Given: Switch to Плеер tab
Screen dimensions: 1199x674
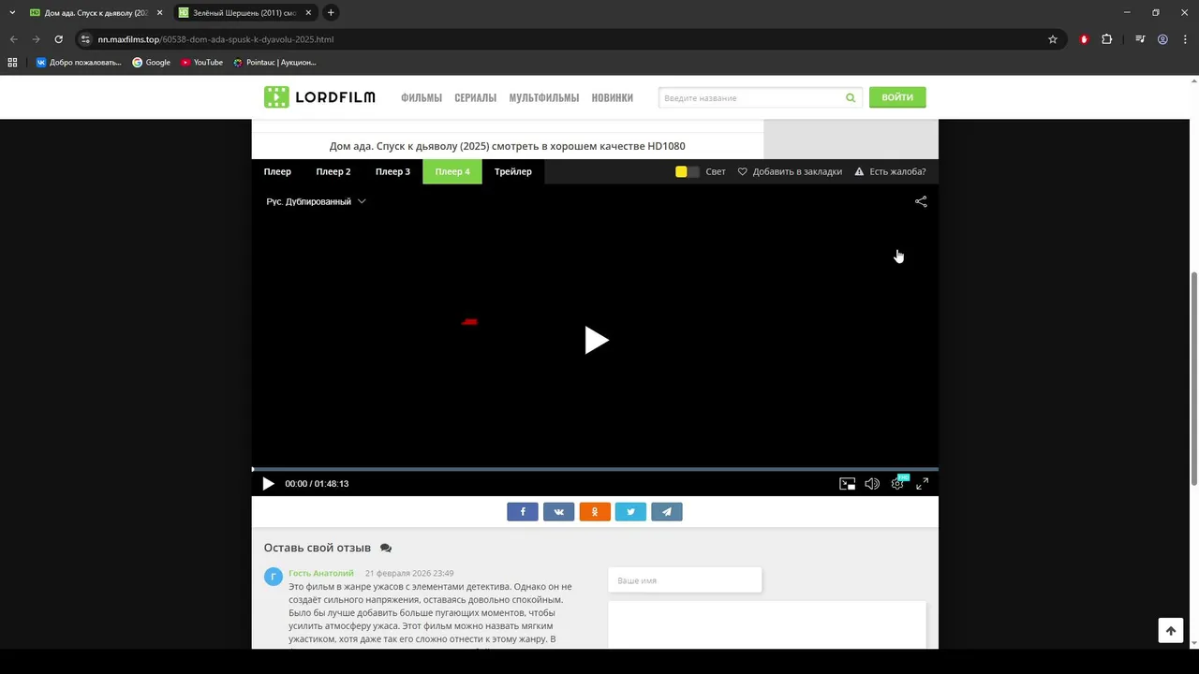Looking at the screenshot, I should [x=277, y=171].
